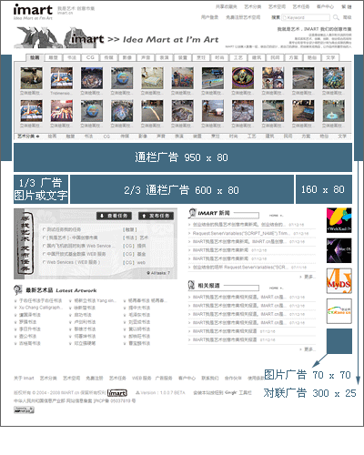Click the 1/3 广告 图片或文字 banner

coord(41,189)
